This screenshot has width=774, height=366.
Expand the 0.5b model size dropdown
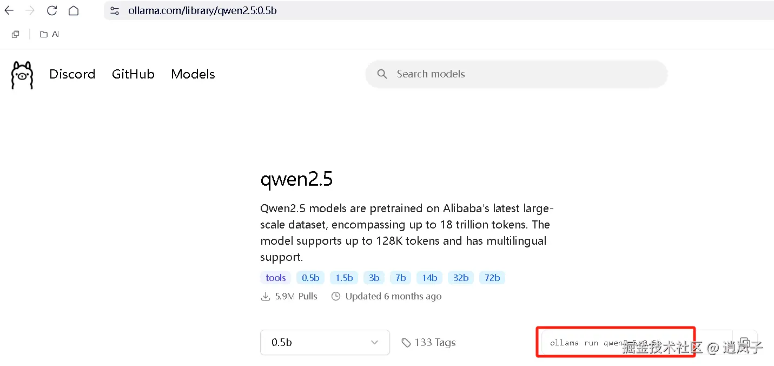pyautogui.click(x=325, y=342)
